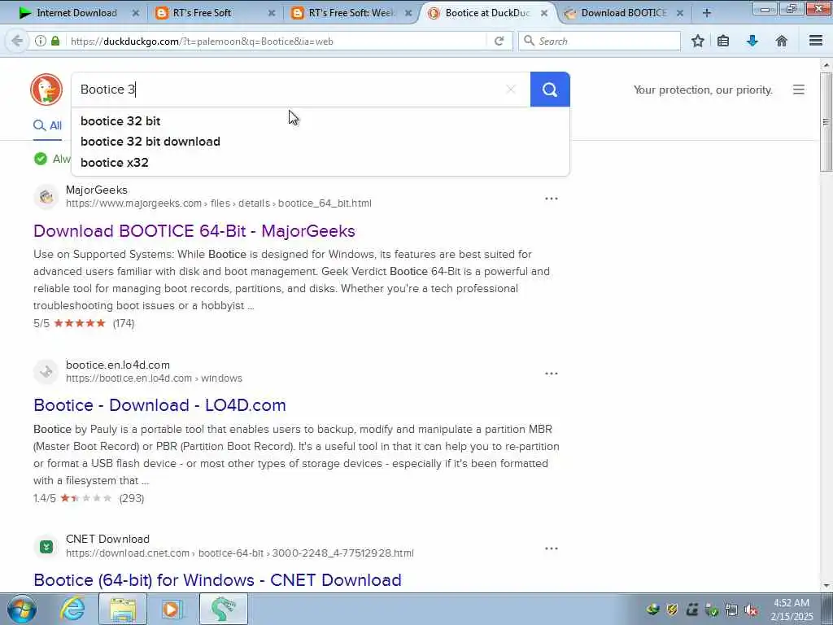Open the bookmarks list icon
The image size is (833, 625).
723,41
